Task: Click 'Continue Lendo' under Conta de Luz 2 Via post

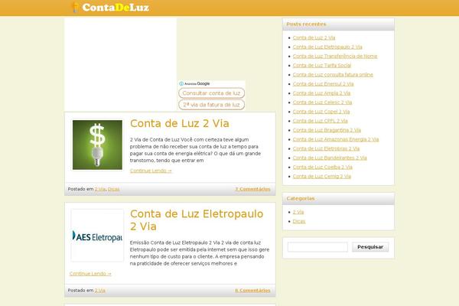Action: [151, 171]
